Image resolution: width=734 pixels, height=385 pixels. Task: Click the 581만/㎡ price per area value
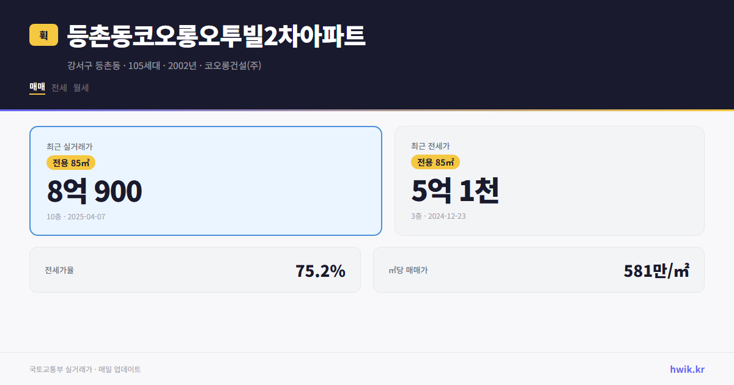pyautogui.click(x=656, y=269)
